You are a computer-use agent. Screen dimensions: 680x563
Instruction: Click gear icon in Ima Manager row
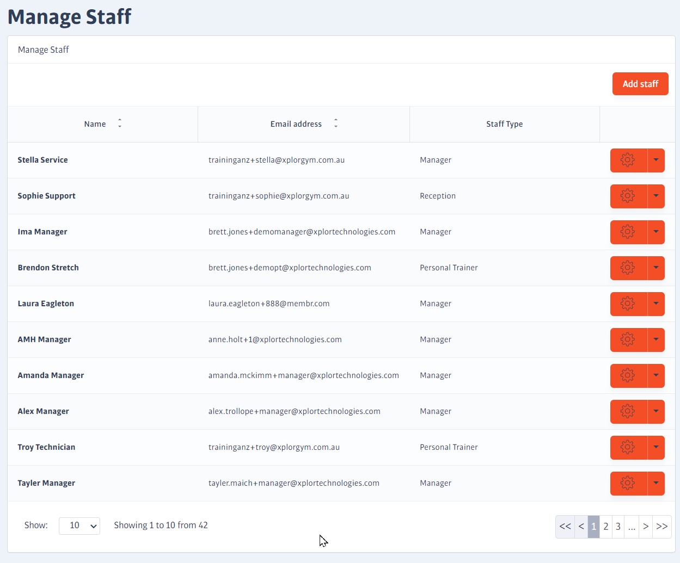coord(628,232)
